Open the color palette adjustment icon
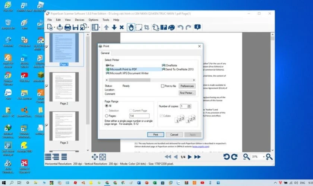The height and width of the screenshot is (186, 313). click(x=171, y=27)
